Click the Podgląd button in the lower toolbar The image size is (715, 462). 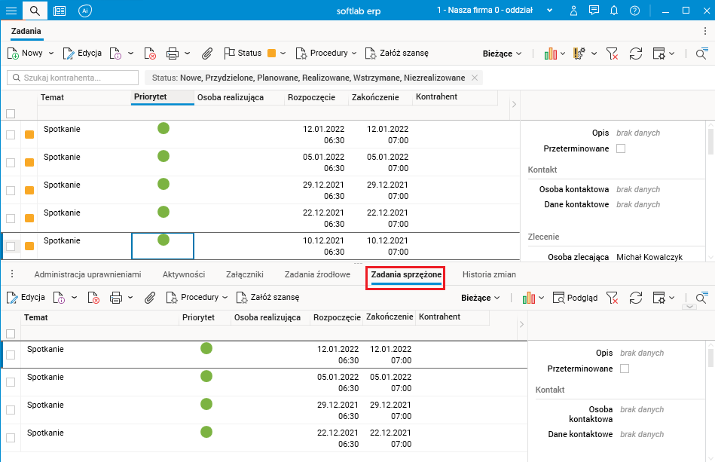pos(575,298)
